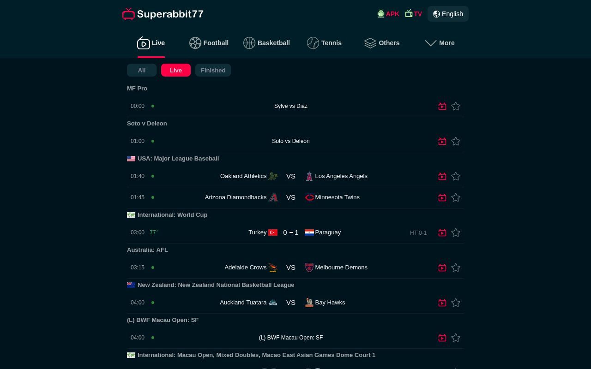Open the MF Pro heading
The height and width of the screenshot is (369, 591).
[x=137, y=89]
